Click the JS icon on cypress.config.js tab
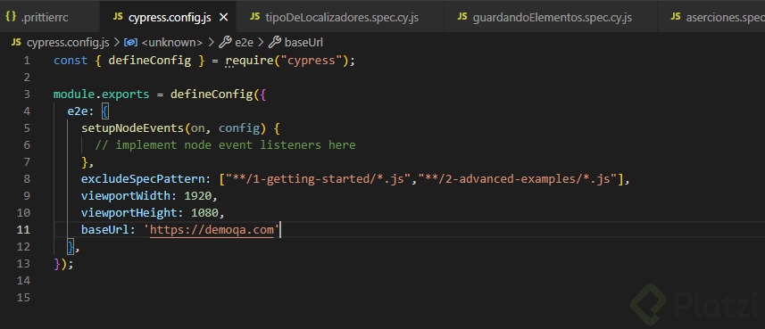 point(118,17)
